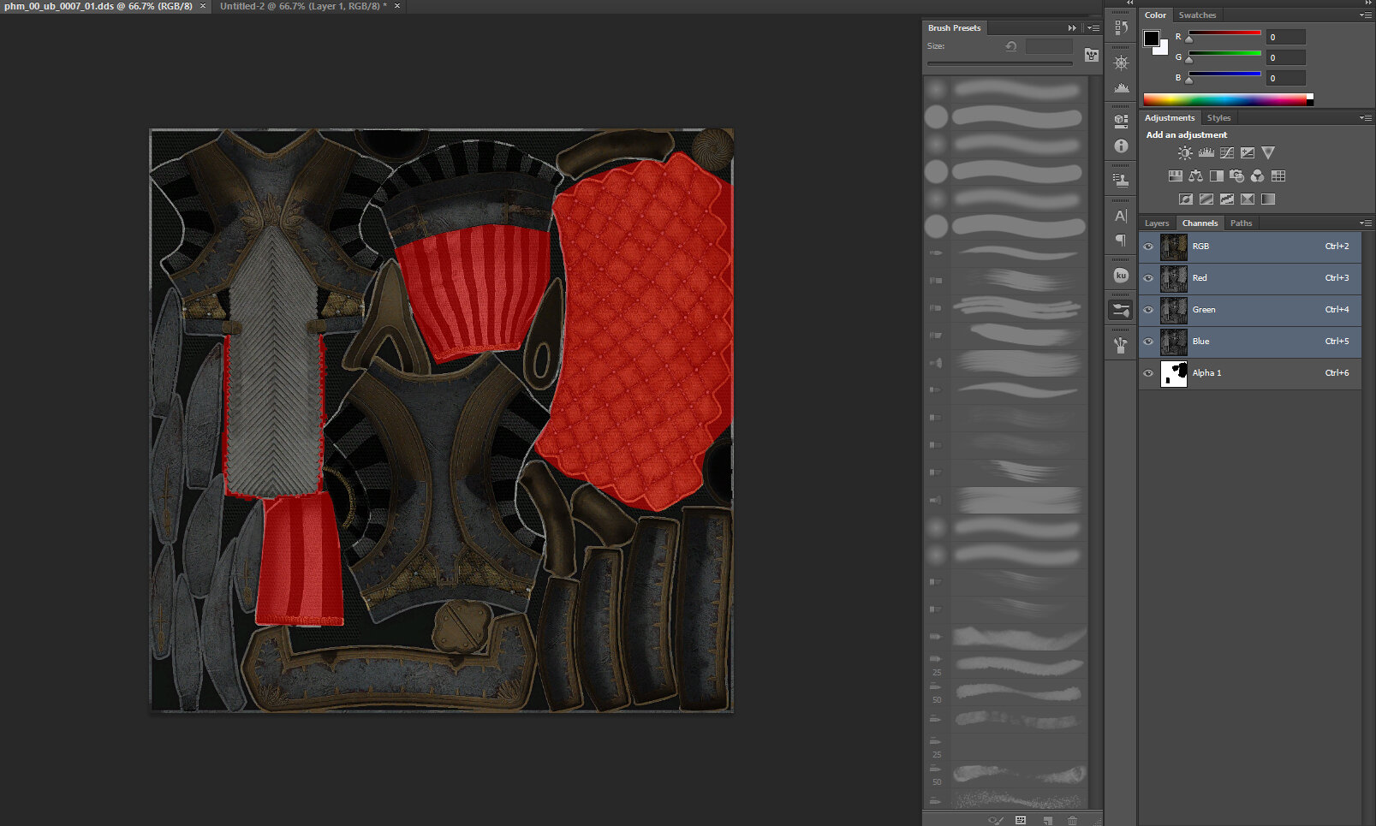Add a Curves adjustment
The image size is (1376, 826).
point(1227,153)
